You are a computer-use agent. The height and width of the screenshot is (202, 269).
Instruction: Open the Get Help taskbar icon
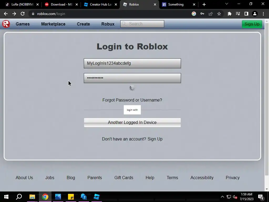84,197
